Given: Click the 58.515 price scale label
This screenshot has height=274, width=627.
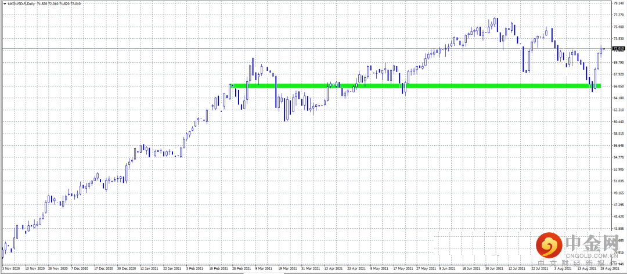Looking at the screenshot, I should (618, 134).
